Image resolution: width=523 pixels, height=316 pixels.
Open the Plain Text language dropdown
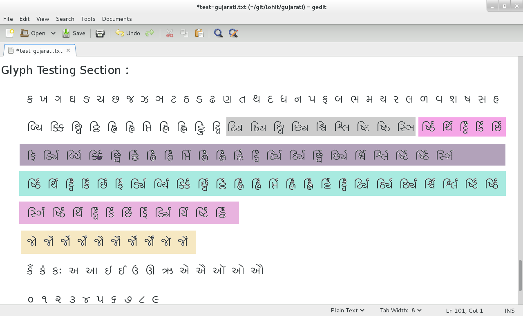pos(348,310)
